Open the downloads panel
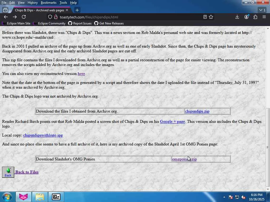This screenshot has height=202, width=270. 237,17
